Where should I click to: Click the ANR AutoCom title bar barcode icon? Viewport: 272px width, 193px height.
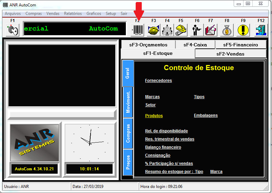(5, 5)
